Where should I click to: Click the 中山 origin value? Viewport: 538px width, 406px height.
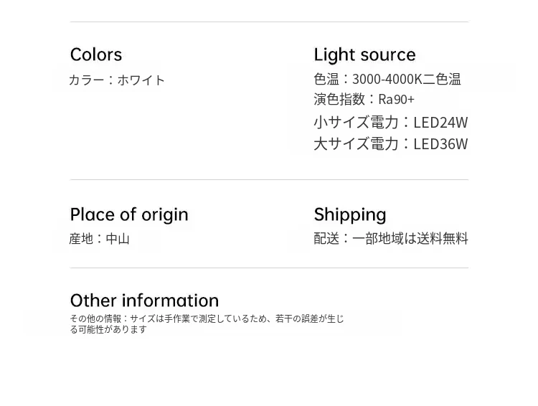pos(117,239)
